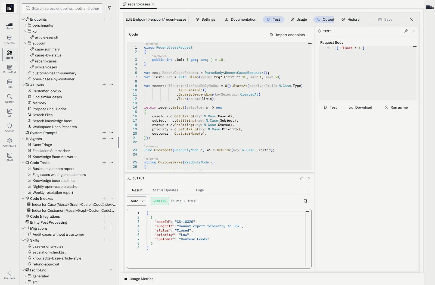Switch to the Logs tab
The width and height of the screenshot is (435, 285).
coord(200,190)
